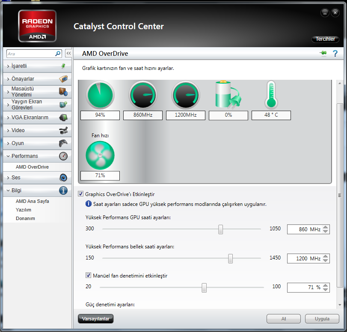Toggle Manüel fan denetimini etkinleştir checkbox

click(88, 275)
